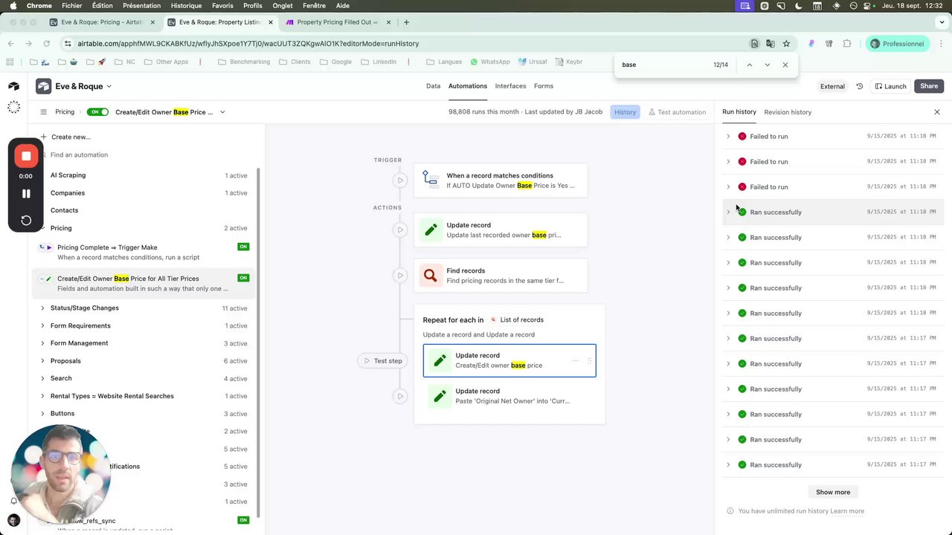Screen dimensions: 952x535
Task: Restart the recording with the circular arrow
Action: click(26, 221)
